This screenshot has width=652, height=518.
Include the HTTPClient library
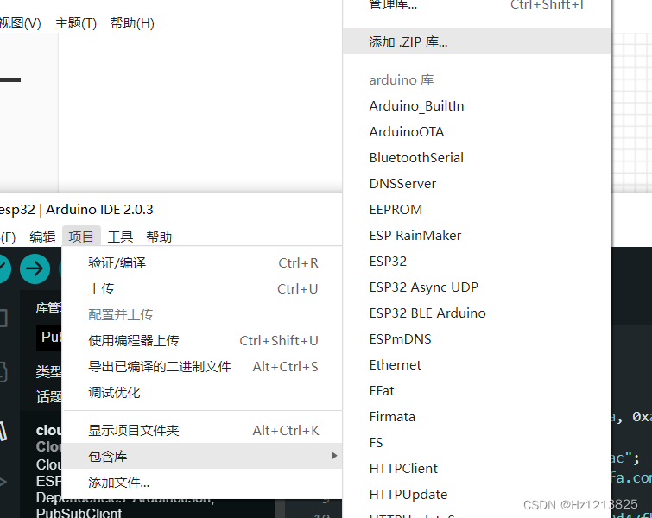pyautogui.click(x=478, y=469)
